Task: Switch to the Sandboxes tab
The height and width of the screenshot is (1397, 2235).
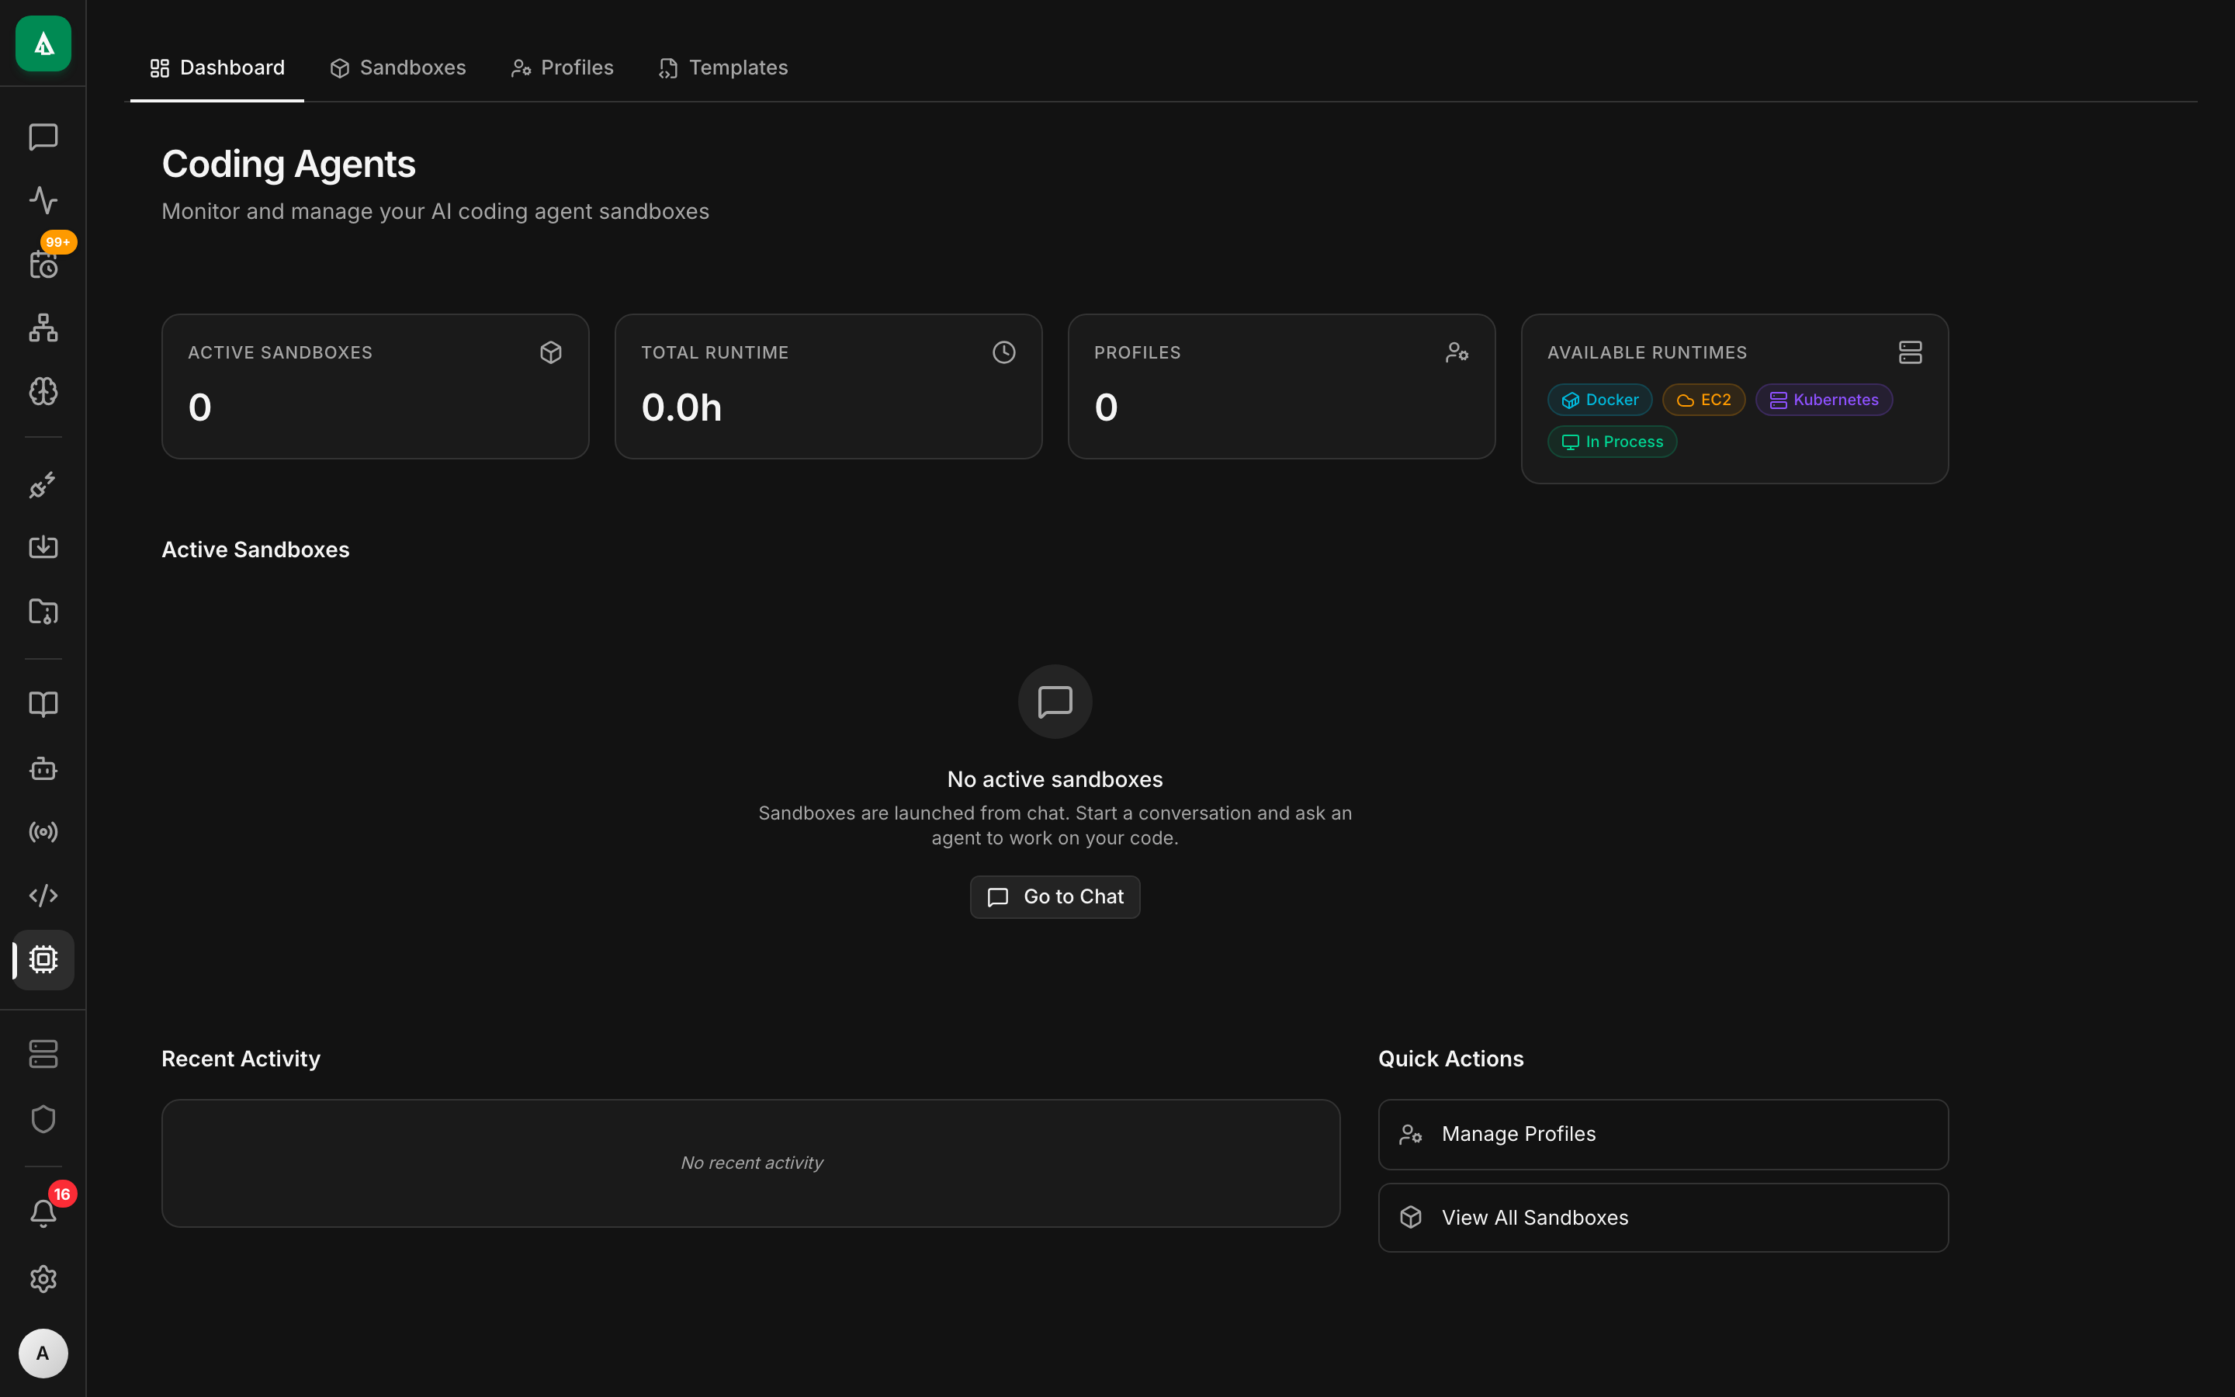Action: [398, 68]
